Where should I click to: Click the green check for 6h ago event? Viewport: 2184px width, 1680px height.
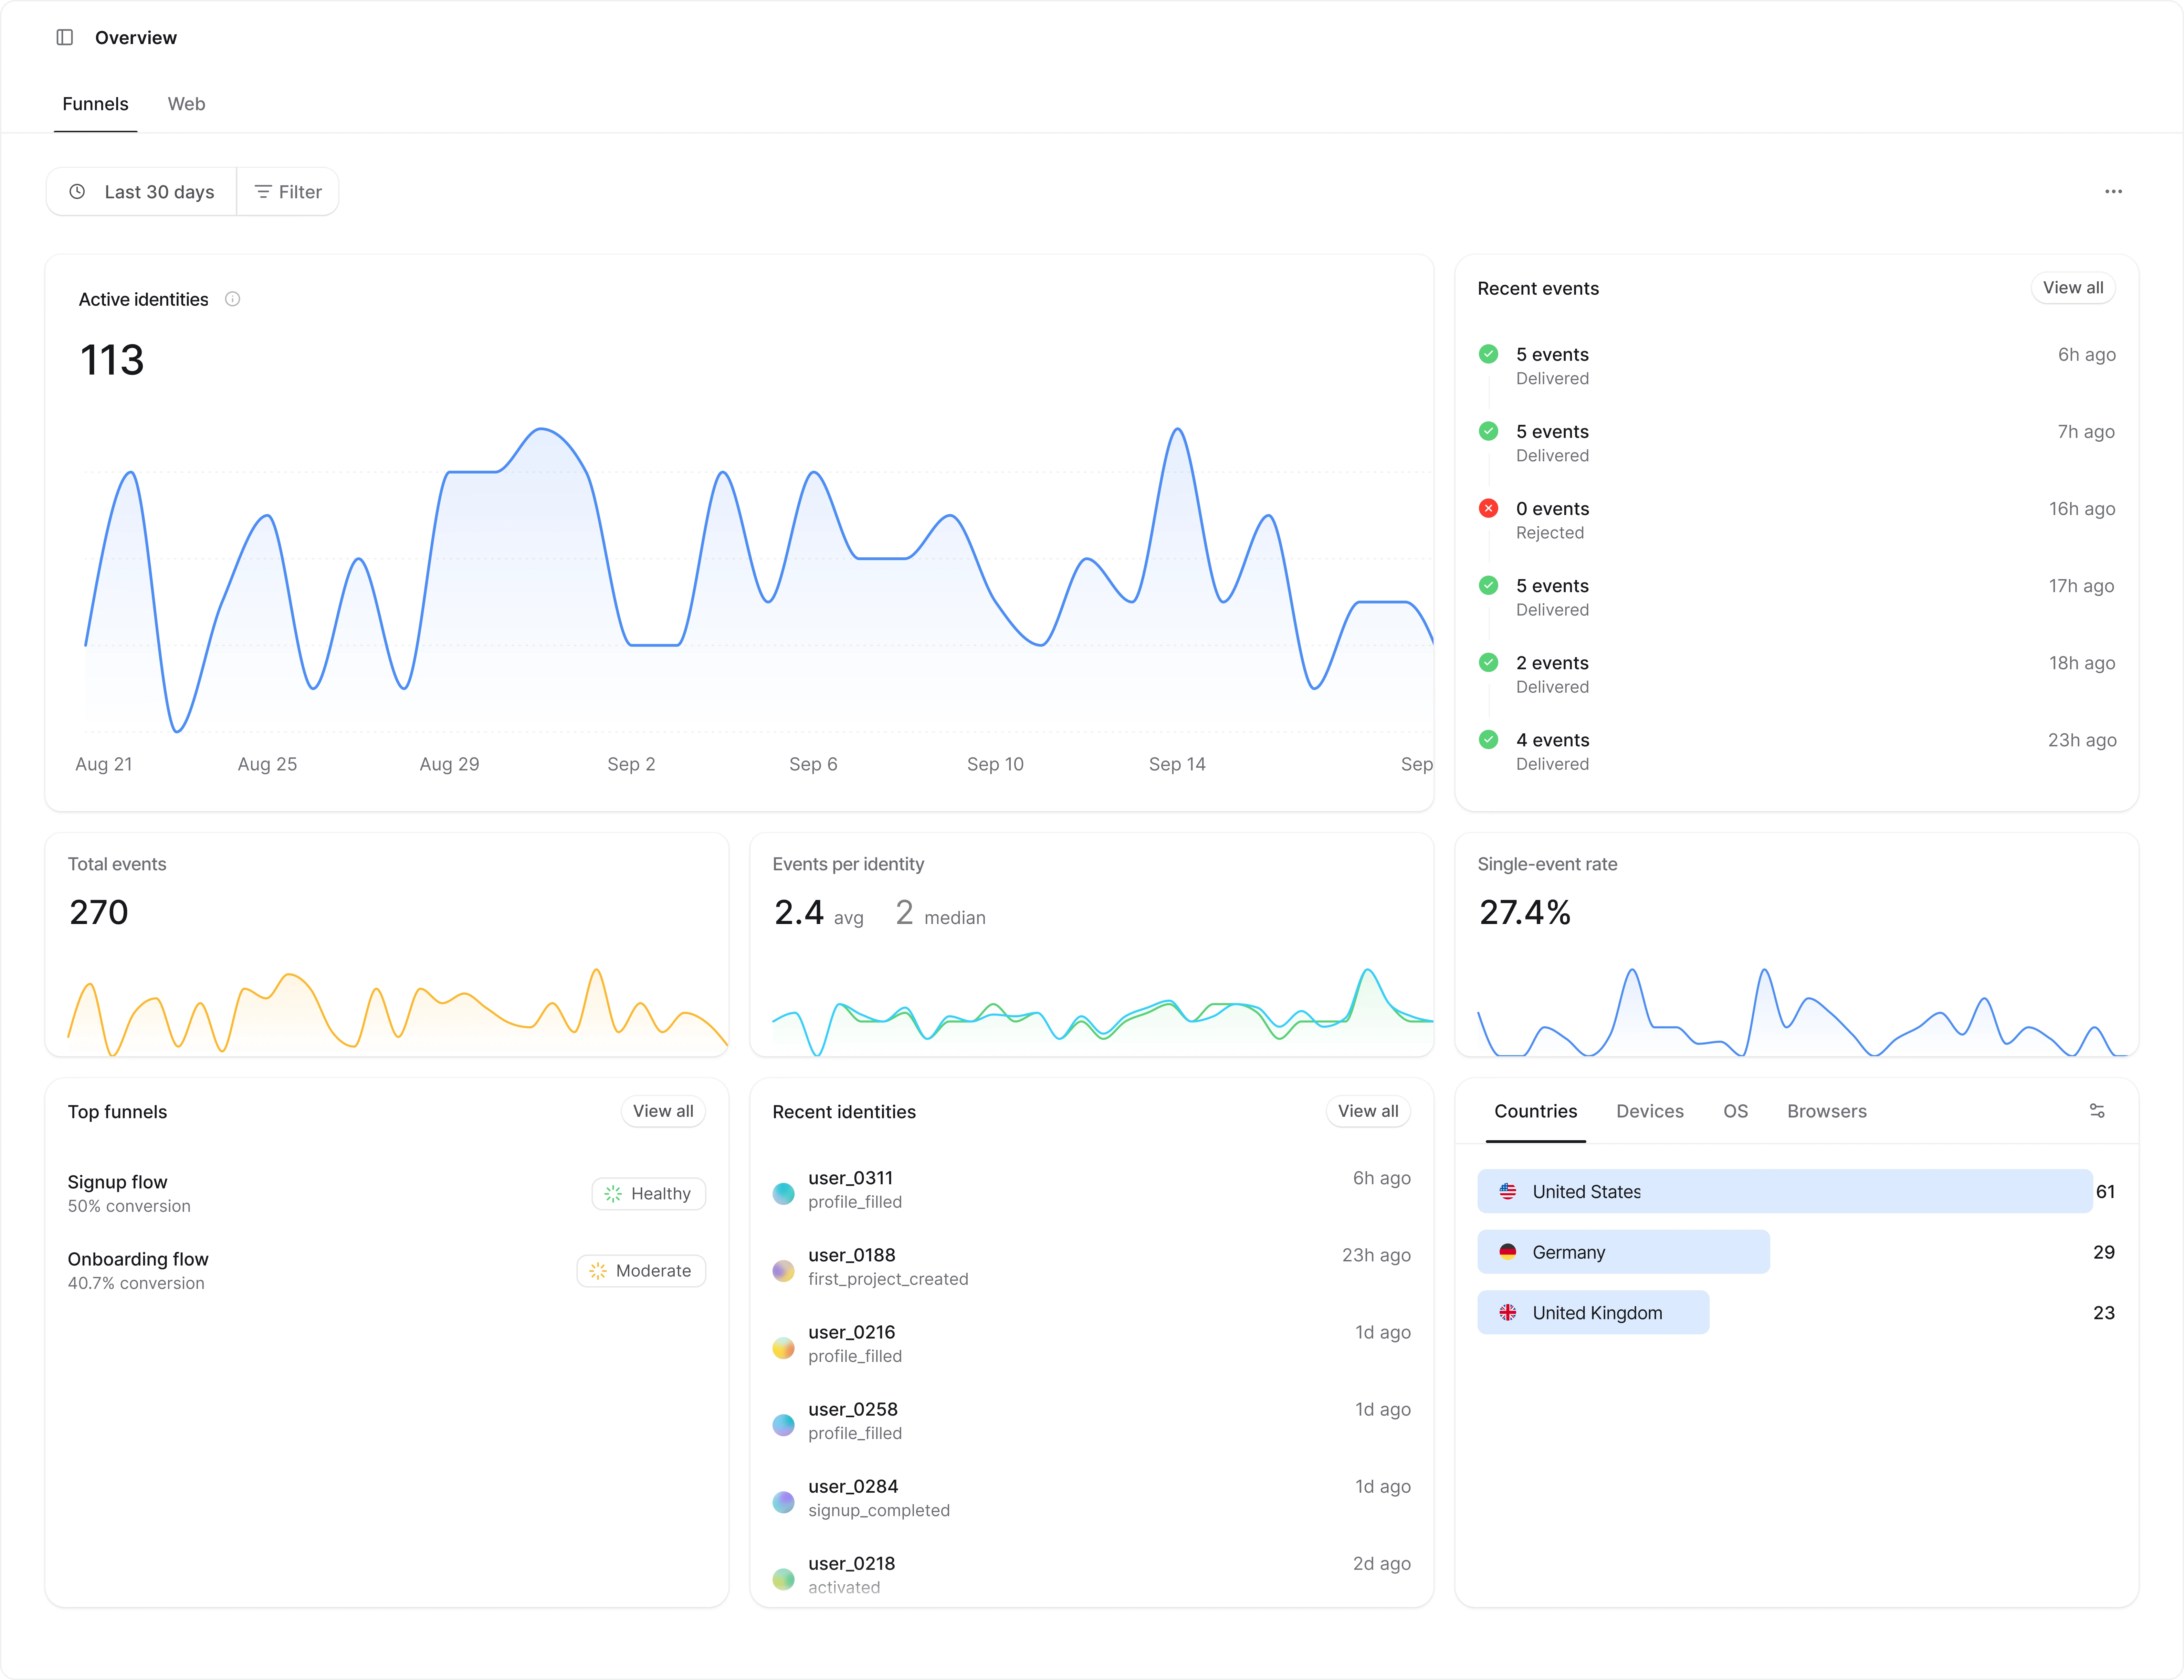1488,354
